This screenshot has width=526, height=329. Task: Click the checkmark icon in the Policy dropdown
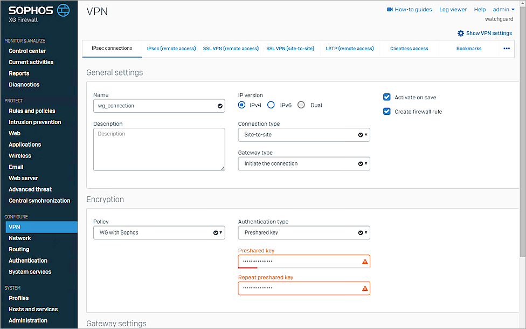pyautogui.click(x=217, y=232)
